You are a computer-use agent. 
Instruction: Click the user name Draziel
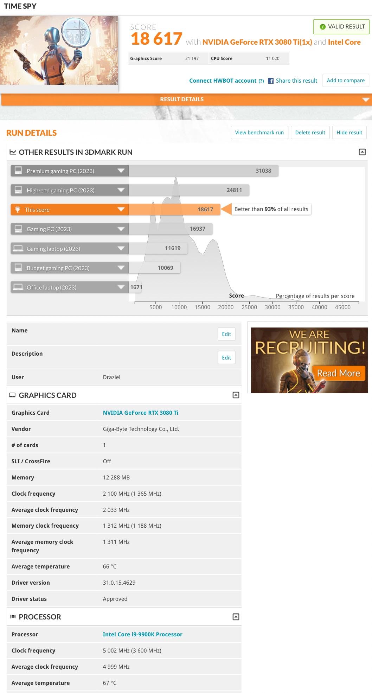tap(111, 377)
